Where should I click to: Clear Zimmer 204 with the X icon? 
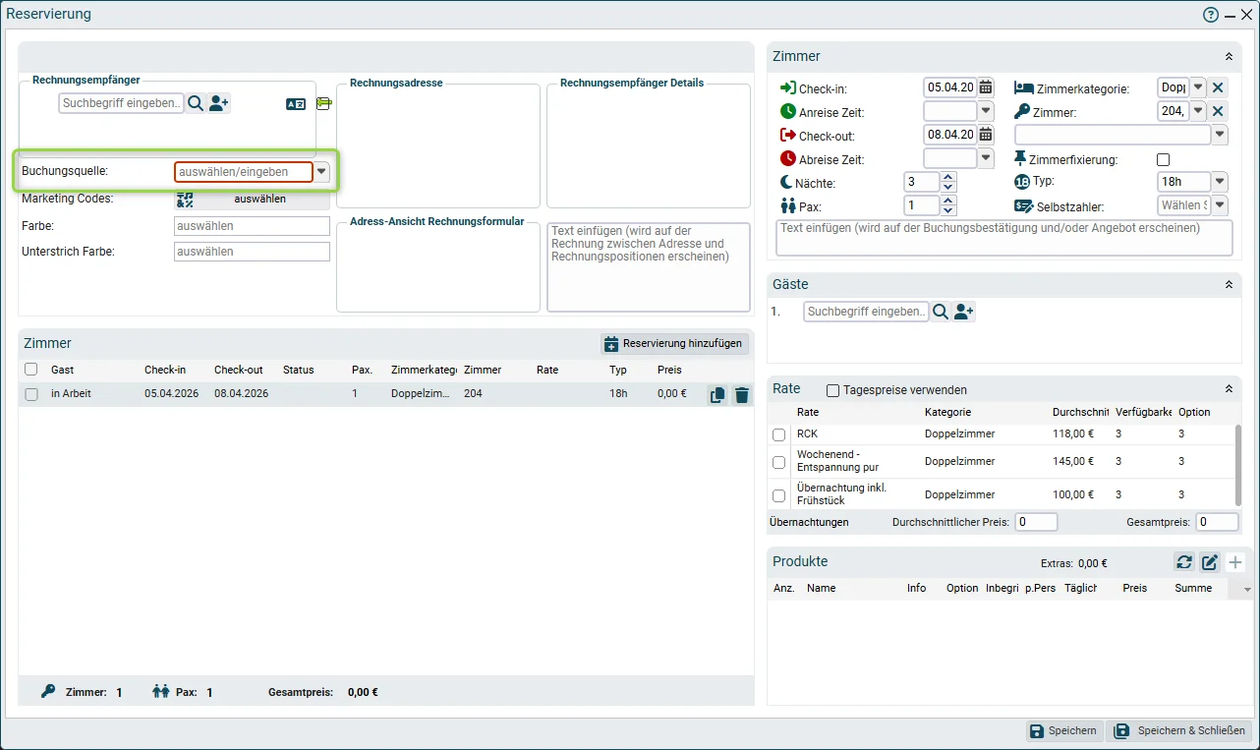(1218, 111)
